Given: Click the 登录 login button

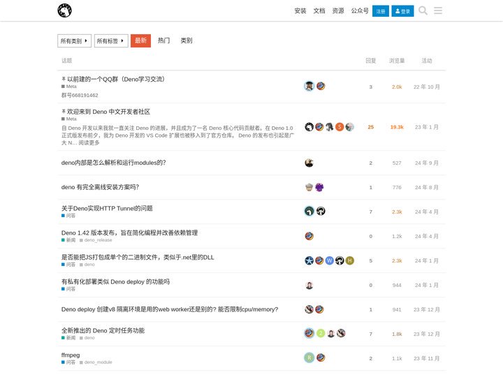Looking at the screenshot, I should click(x=402, y=11).
